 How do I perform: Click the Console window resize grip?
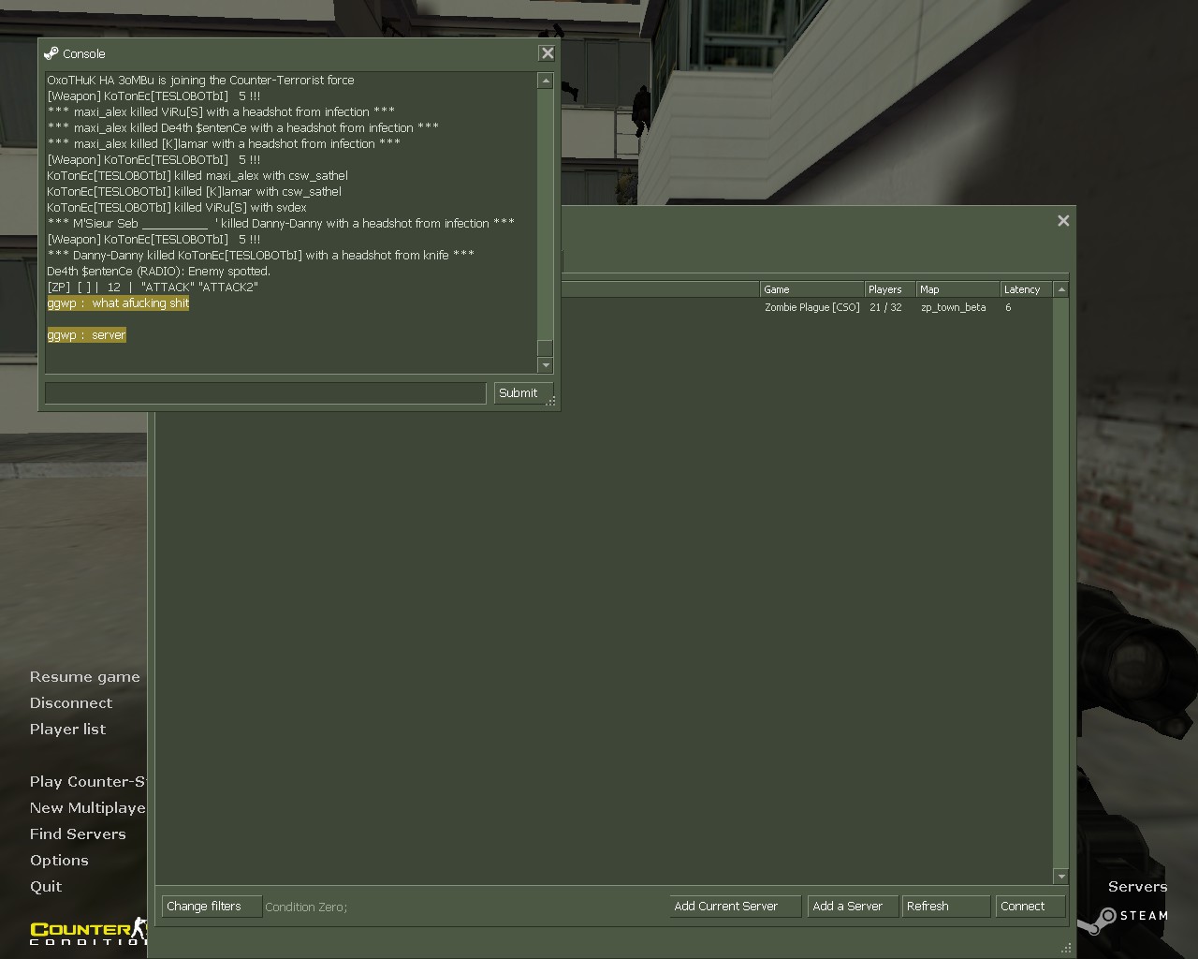[x=551, y=402]
